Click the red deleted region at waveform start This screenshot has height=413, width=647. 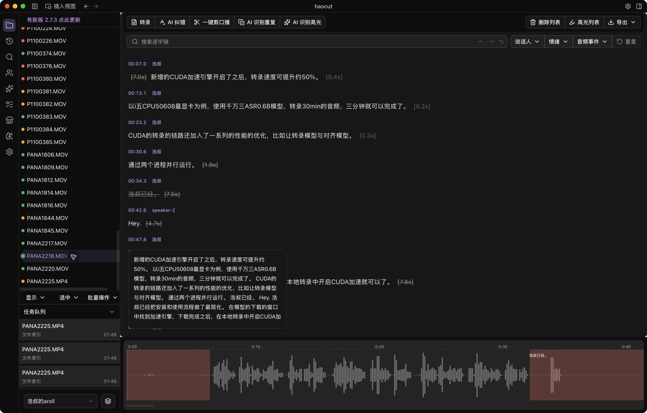click(169, 375)
